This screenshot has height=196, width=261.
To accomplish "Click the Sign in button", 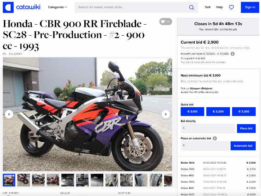I will pyautogui.click(x=250, y=7).
